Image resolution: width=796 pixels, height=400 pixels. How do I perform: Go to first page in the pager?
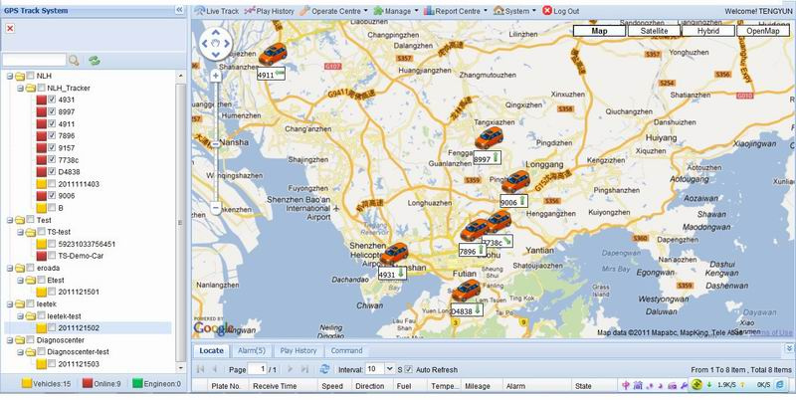201,369
